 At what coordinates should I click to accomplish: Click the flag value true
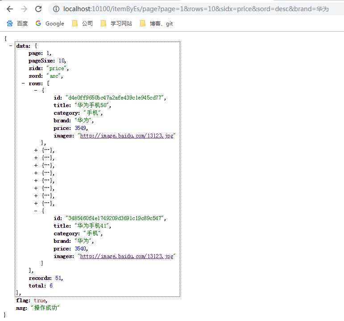(x=40, y=300)
